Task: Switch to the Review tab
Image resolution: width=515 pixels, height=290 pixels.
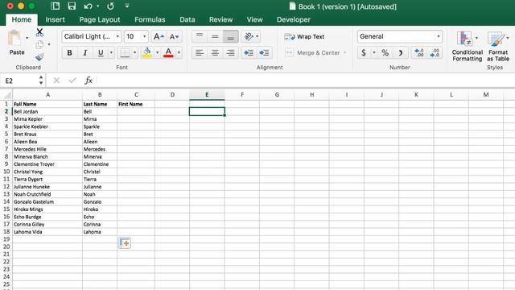Action: tap(220, 19)
